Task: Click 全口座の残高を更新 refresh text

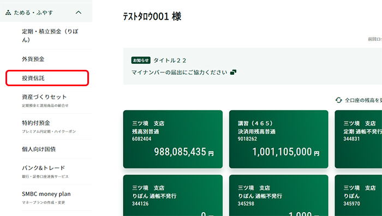Action: point(363,100)
